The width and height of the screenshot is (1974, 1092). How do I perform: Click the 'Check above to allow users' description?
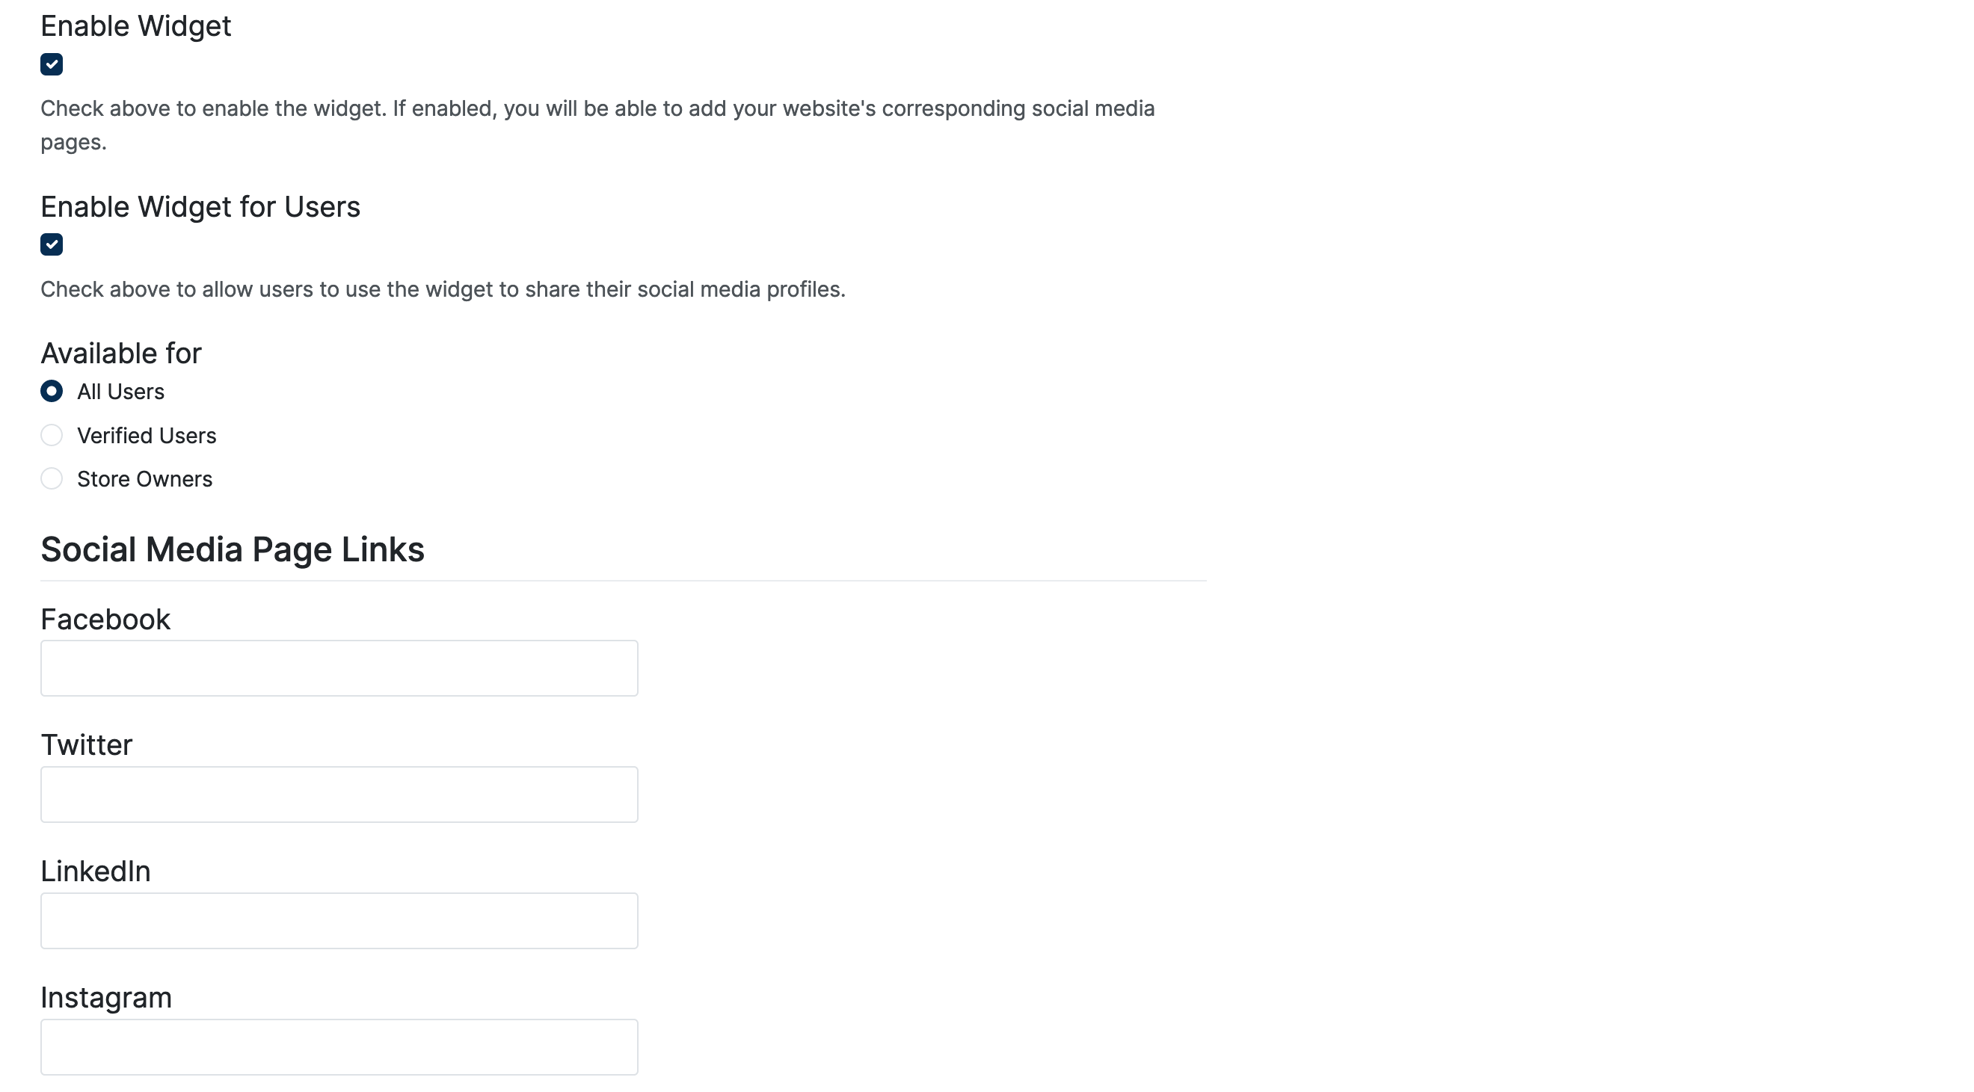[x=442, y=289]
